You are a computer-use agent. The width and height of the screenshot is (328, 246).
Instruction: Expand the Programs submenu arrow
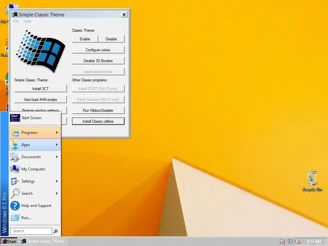coord(57,133)
